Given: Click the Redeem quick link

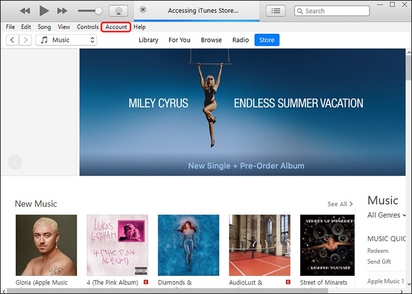Looking at the screenshot, I should pos(378,250).
